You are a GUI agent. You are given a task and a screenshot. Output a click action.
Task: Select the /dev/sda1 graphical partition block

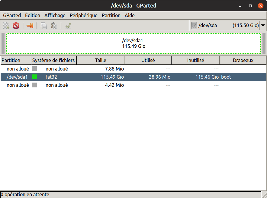(x=133, y=43)
